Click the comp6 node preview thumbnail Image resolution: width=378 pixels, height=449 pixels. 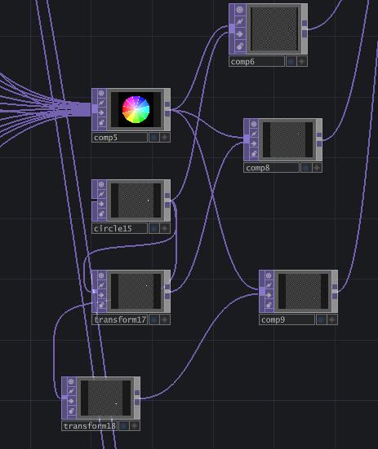click(x=273, y=29)
